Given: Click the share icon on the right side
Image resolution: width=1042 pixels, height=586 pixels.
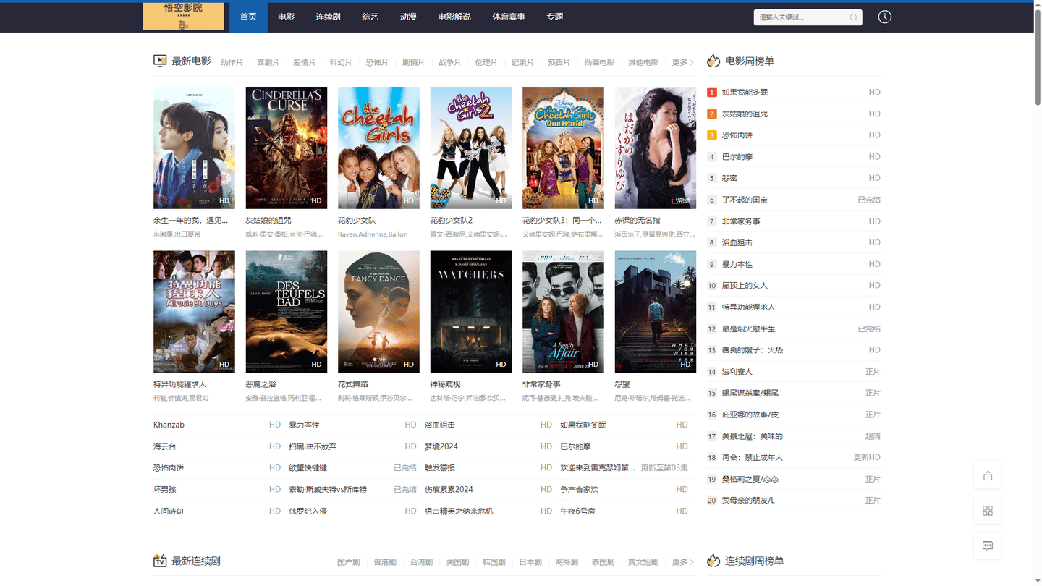Looking at the screenshot, I should coord(988,475).
